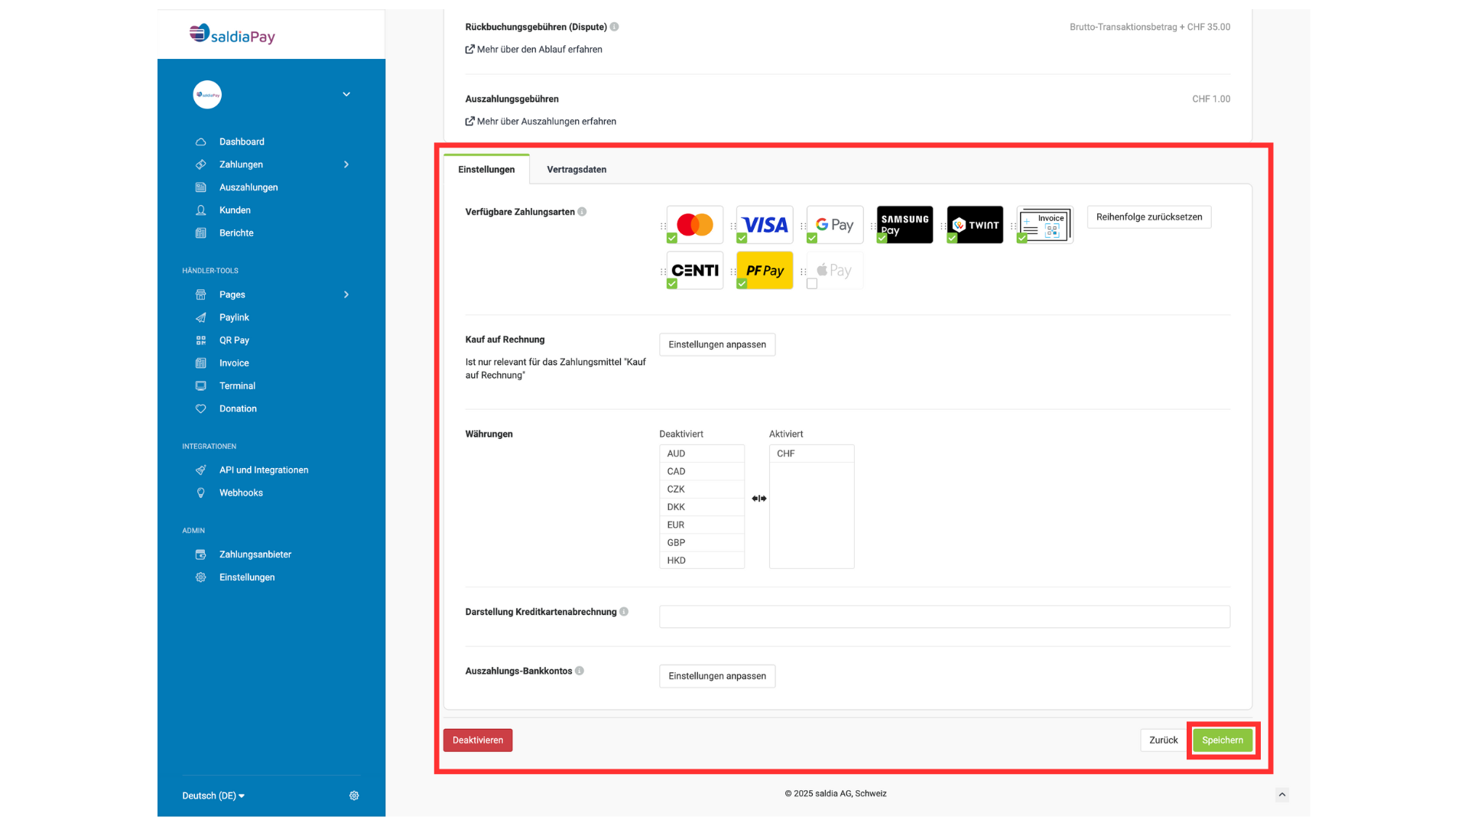Click the Apple Pay logo
1468x826 pixels.
(x=835, y=271)
